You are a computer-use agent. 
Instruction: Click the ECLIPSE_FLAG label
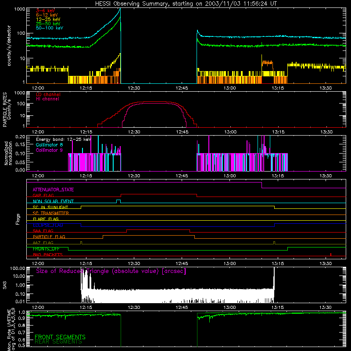click(48, 225)
